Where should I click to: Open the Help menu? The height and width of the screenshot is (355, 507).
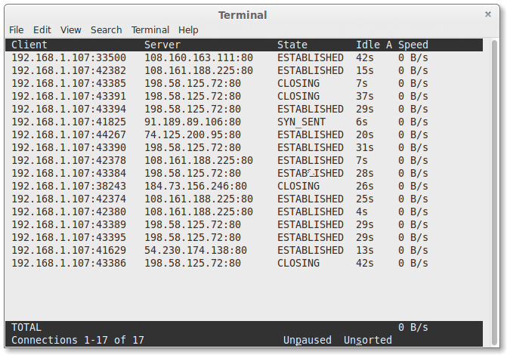(188, 30)
